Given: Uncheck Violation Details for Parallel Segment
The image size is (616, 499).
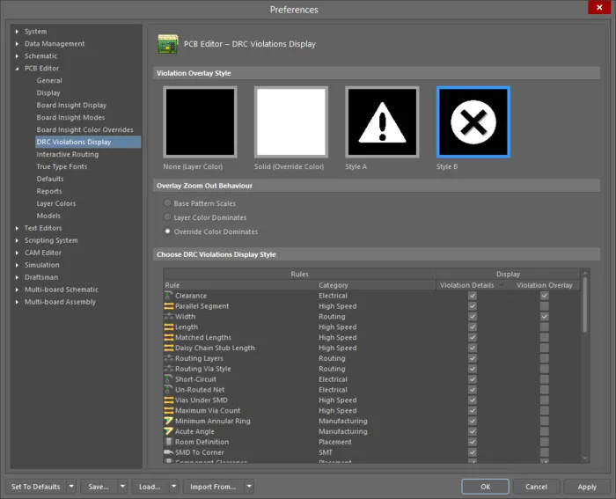Looking at the screenshot, I should (x=473, y=306).
